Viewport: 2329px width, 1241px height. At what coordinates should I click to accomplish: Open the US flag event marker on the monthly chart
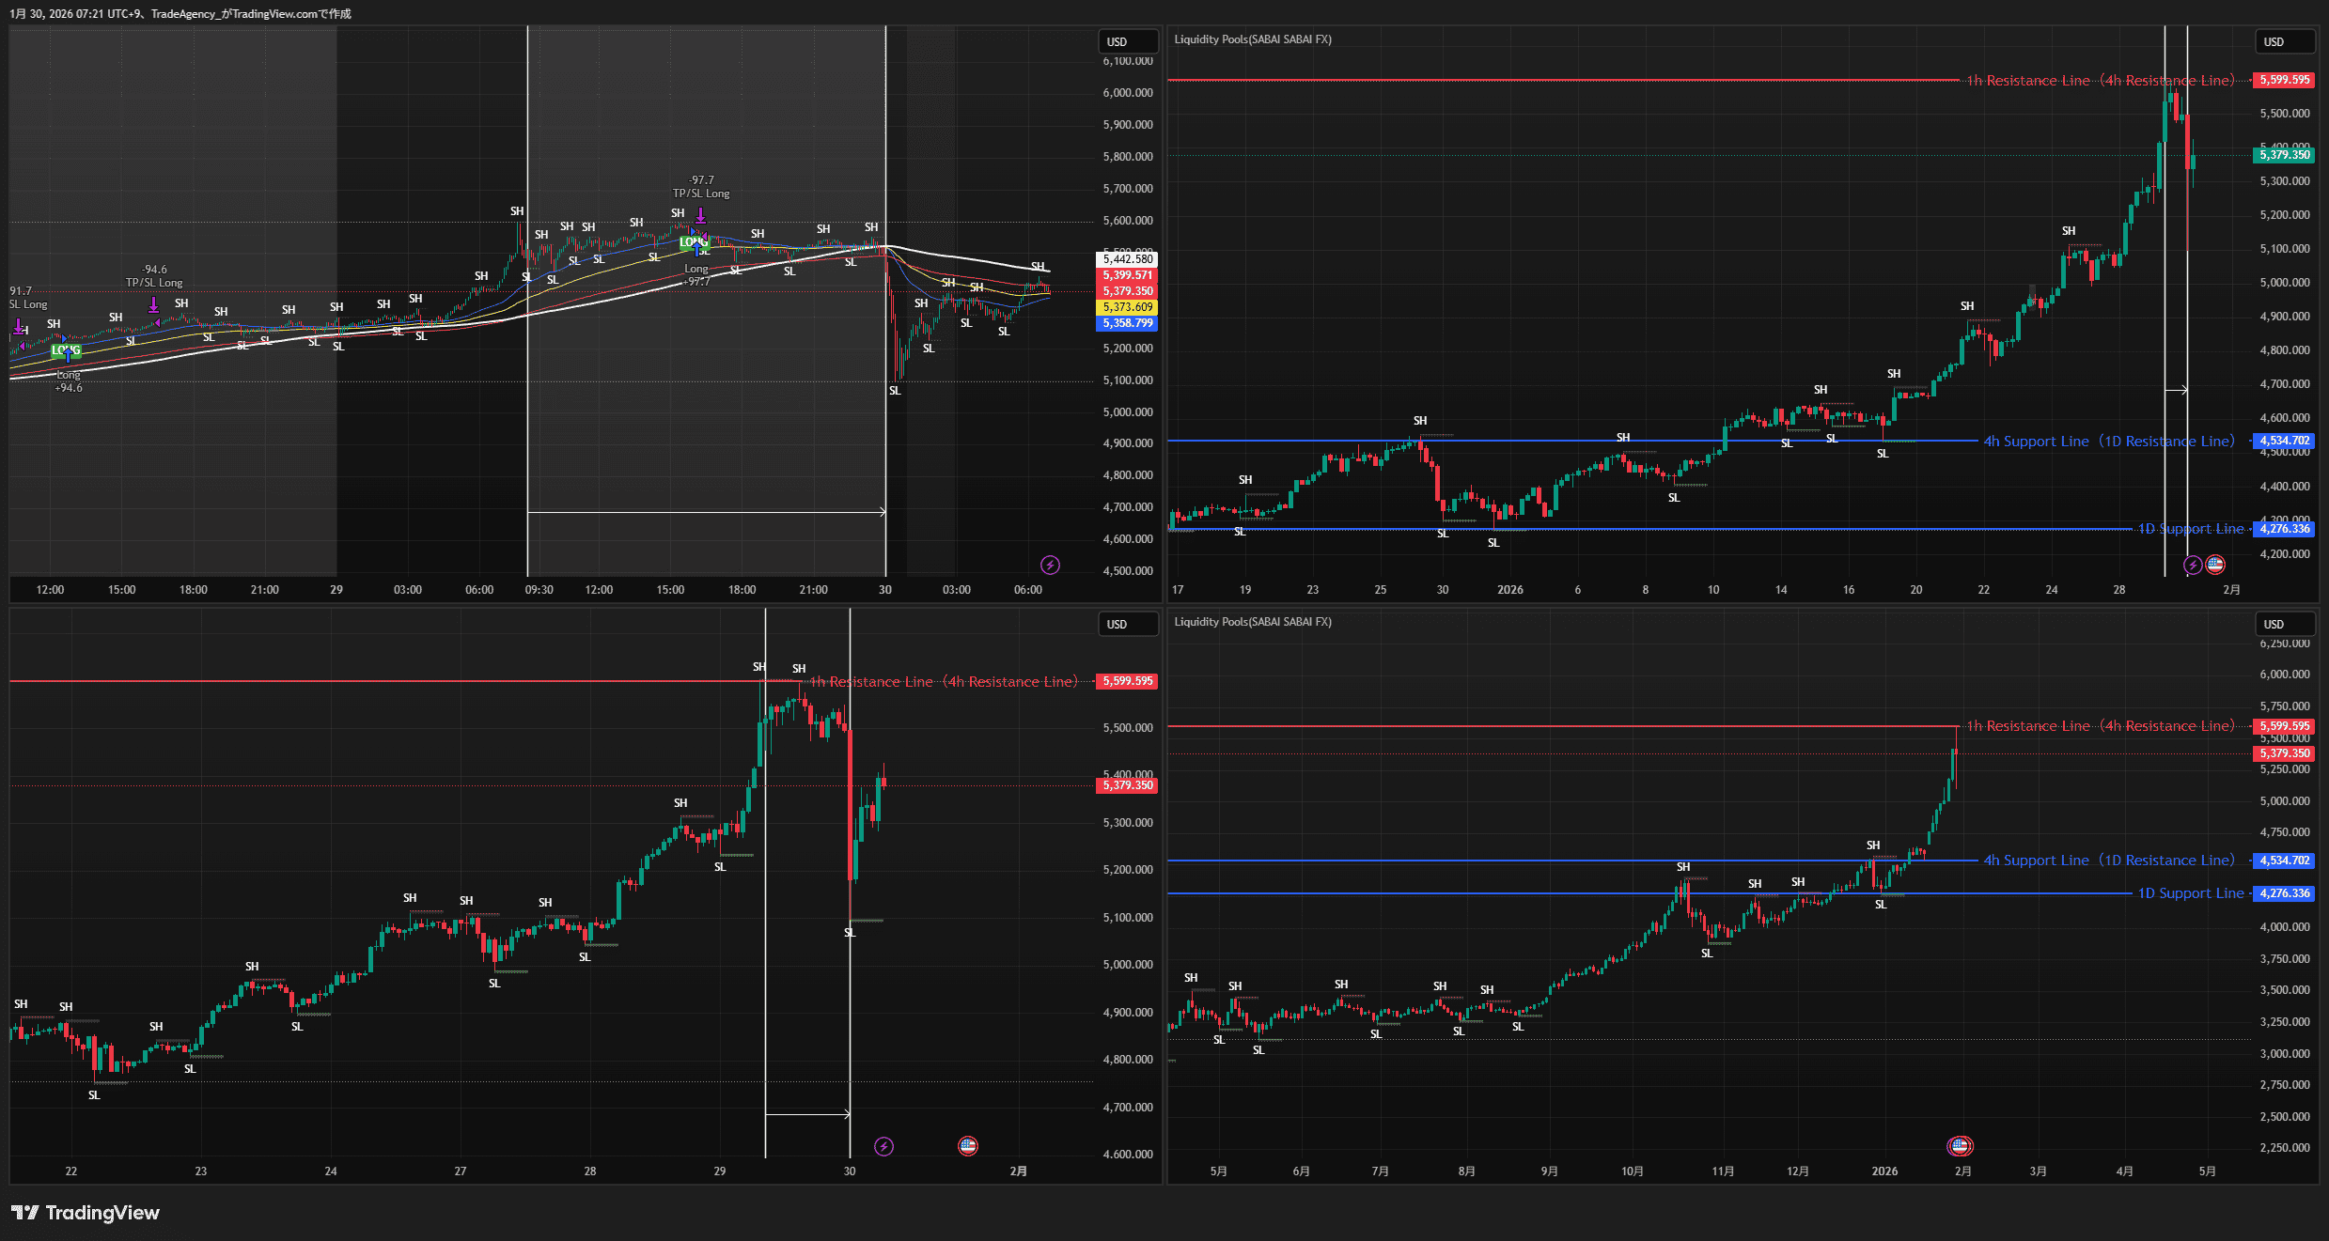pyautogui.click(x=1961, y=1146)
